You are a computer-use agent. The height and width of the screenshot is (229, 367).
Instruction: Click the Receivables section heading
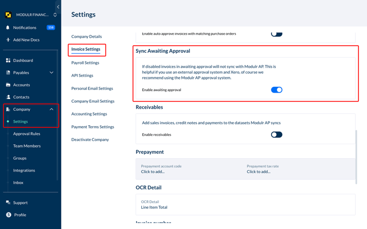[x=149, y=107]
